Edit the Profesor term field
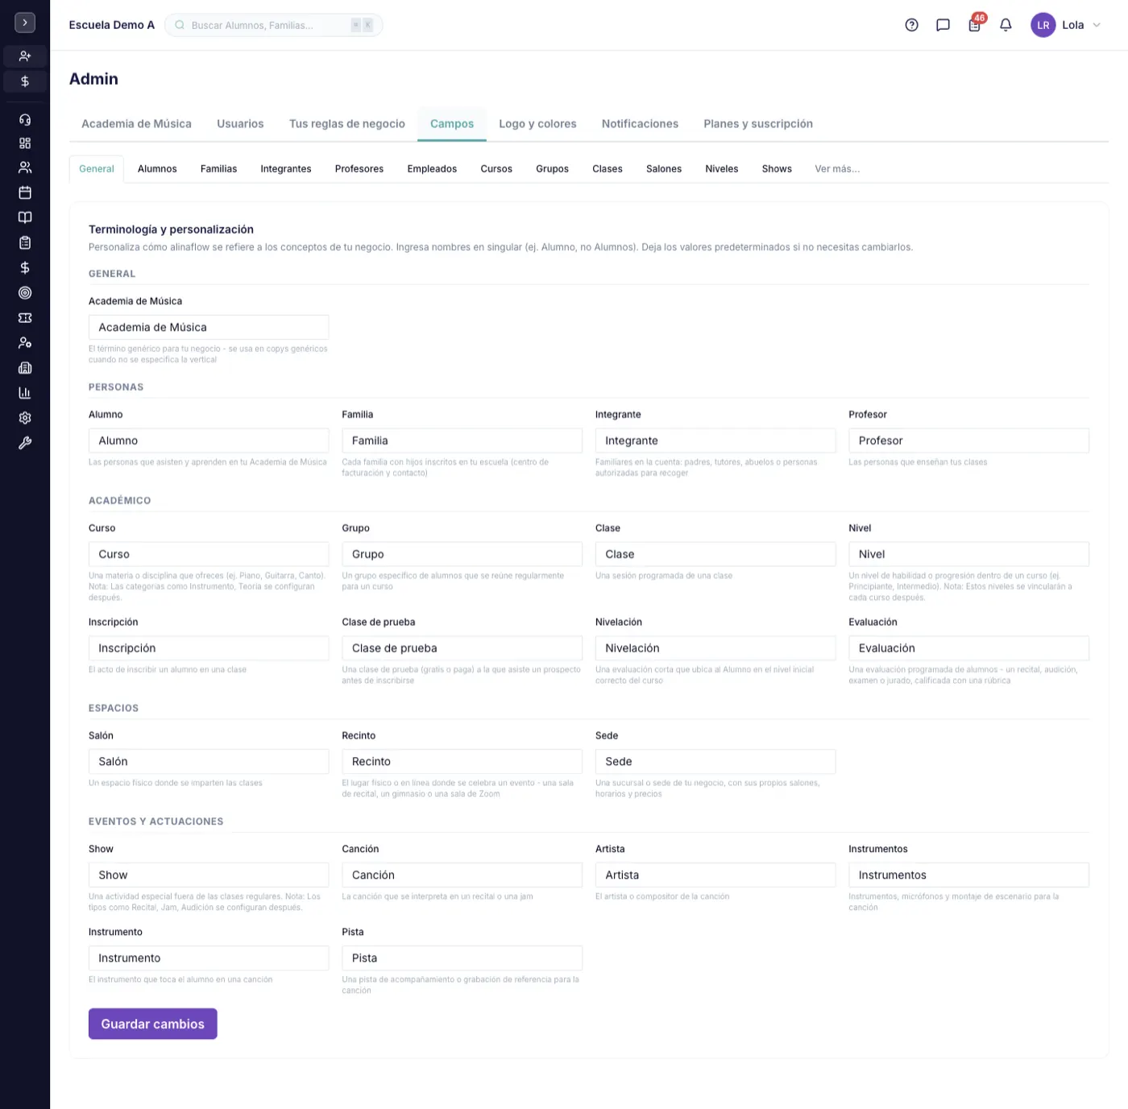The width and height of the screenshot is (1128, 1109). click(968, 441)
